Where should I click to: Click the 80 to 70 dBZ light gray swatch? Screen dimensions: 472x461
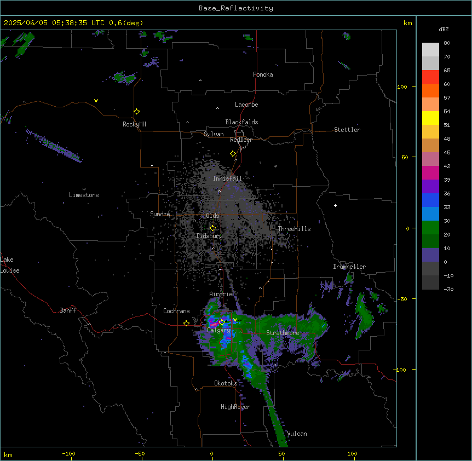click(x=430, y=50)
